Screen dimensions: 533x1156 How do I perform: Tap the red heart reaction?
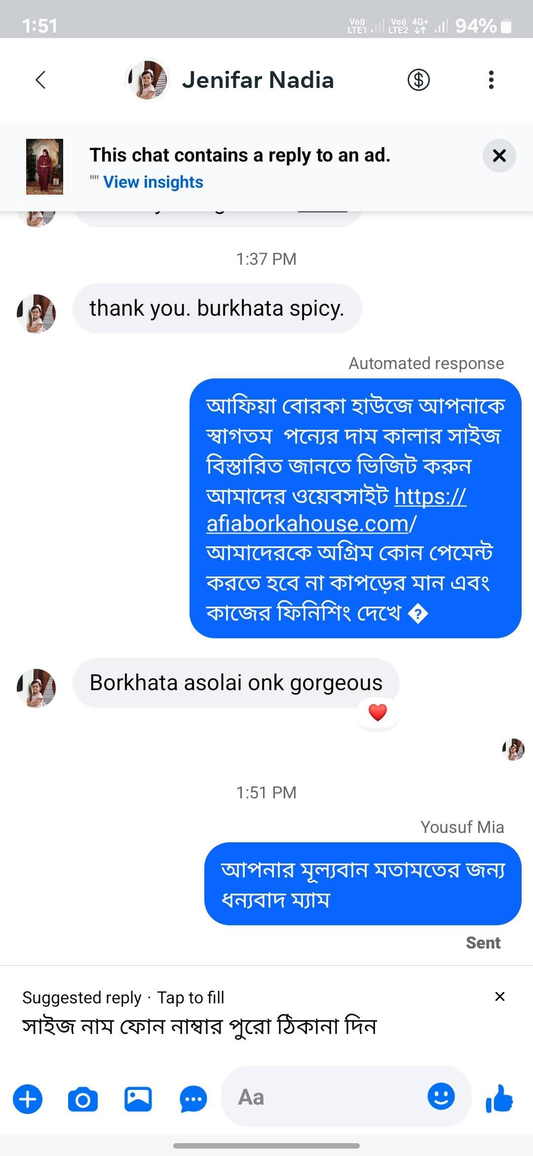378,712
